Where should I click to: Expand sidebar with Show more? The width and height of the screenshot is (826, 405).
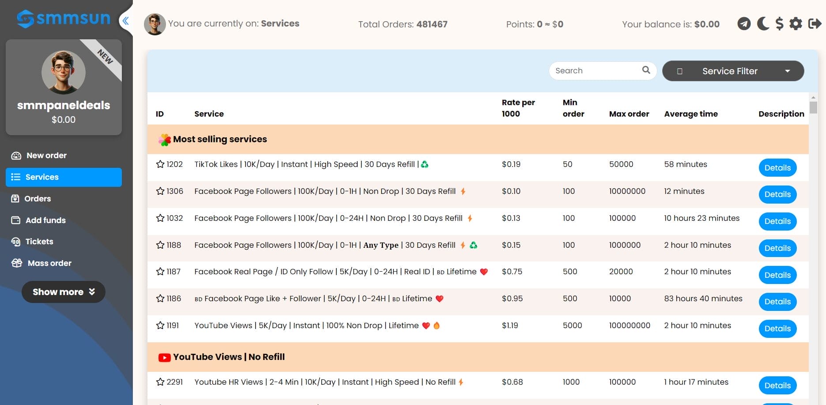coord(64,292)
